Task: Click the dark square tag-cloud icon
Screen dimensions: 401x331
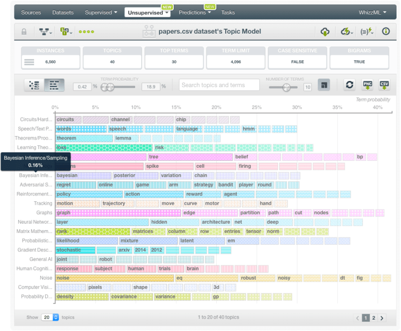Action: pos(323,85)
